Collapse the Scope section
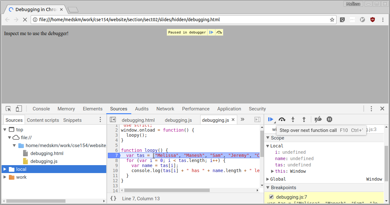This screenshot has height=205, width=390. (268, 138)
